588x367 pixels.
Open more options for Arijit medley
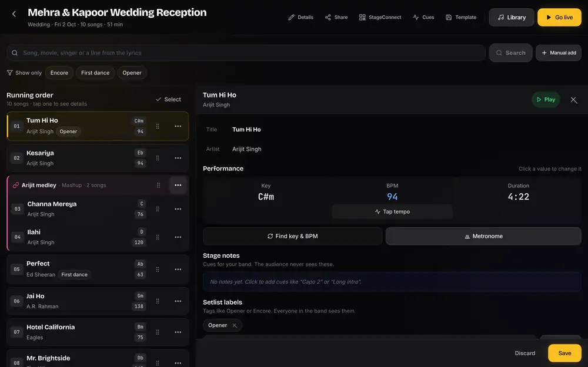[178, 185]
